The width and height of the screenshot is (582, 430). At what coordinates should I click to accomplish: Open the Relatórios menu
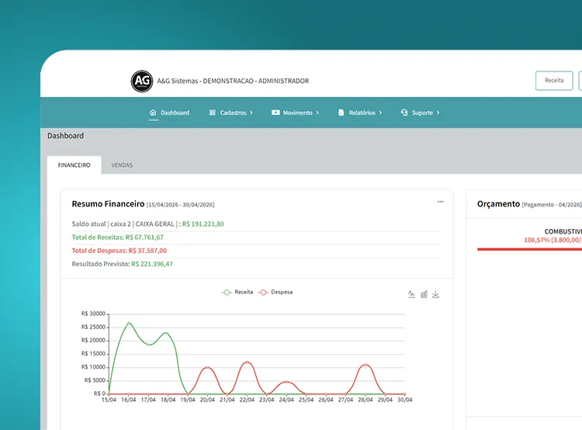360,113
